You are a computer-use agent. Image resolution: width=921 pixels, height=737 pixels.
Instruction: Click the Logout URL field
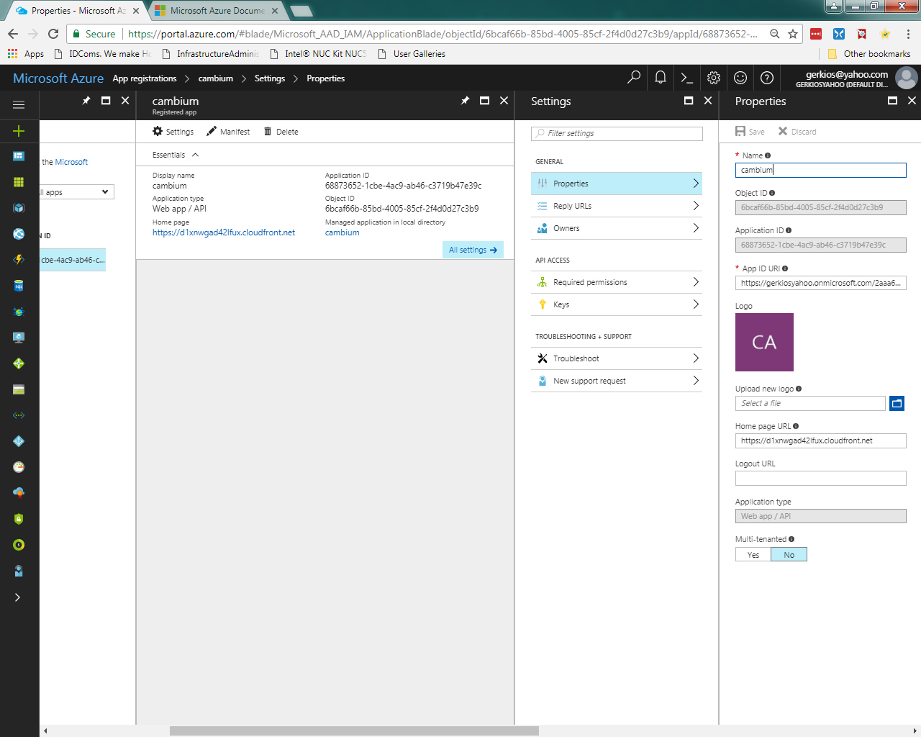pos(820,478)
